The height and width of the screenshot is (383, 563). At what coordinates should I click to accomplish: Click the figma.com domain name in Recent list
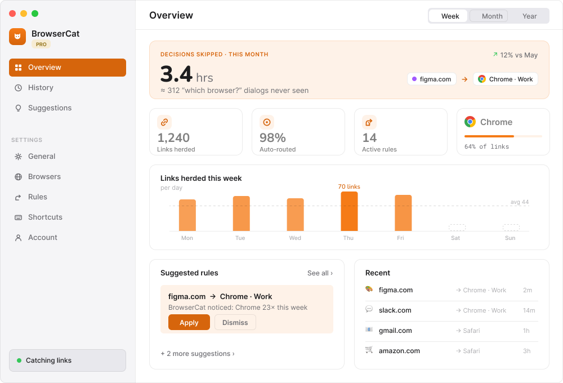(x=396, y=290)
